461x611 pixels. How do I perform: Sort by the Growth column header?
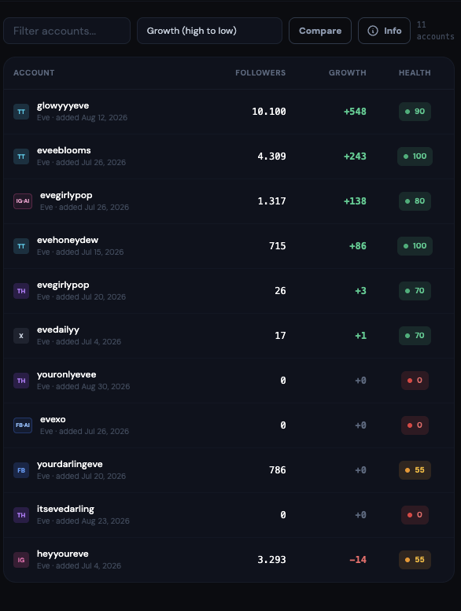[347, 73]
